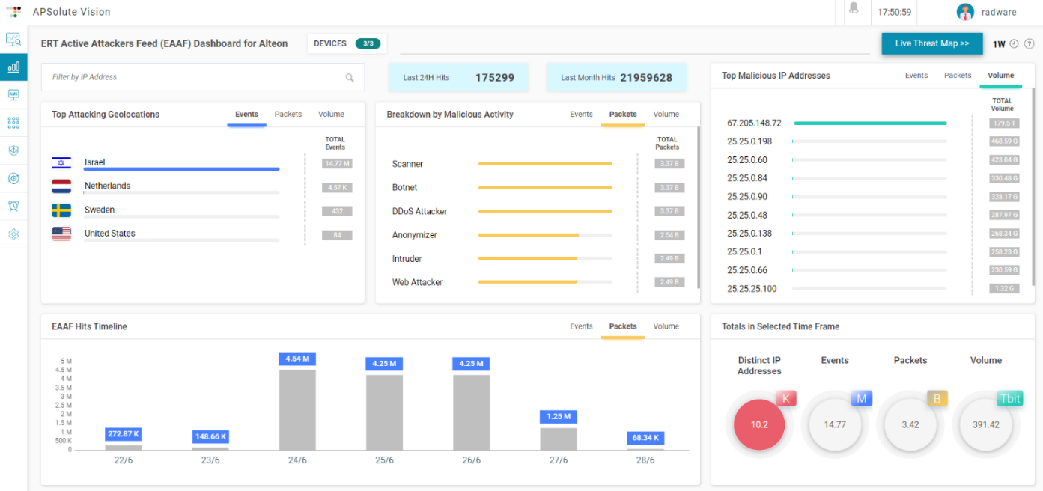Image resolution: width=1043 pixels, height=491 pixels.
Task: Select Events tab in Top Attacking Geolocations
Action: 246,115
